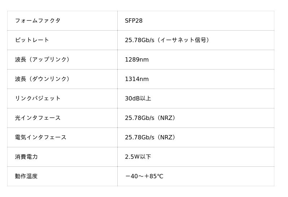This screenshot has width=288, height=197.
Task: Click the ビットレート row label
Action: (32, 40)
